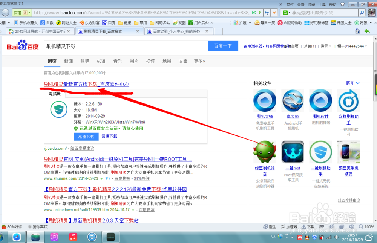Open the iTunes-style music app in taskbar
This screenshot has width=377, height=243.
[x=54, y=237]
